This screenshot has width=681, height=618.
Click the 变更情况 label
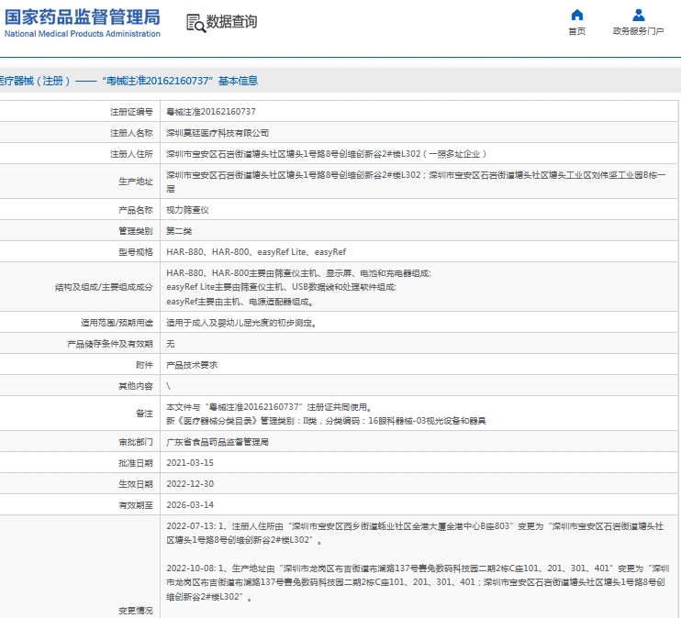pyautogui.click(x=136, y=611)
